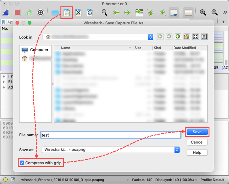Image resolution: width=229 pixels, height=184 pixels.
Task: Restart the current capture
Action: coord(29,13)
